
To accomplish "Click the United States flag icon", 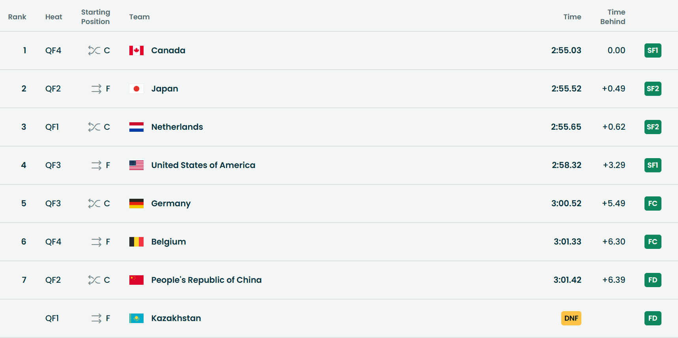I will [x=136, y=165].
